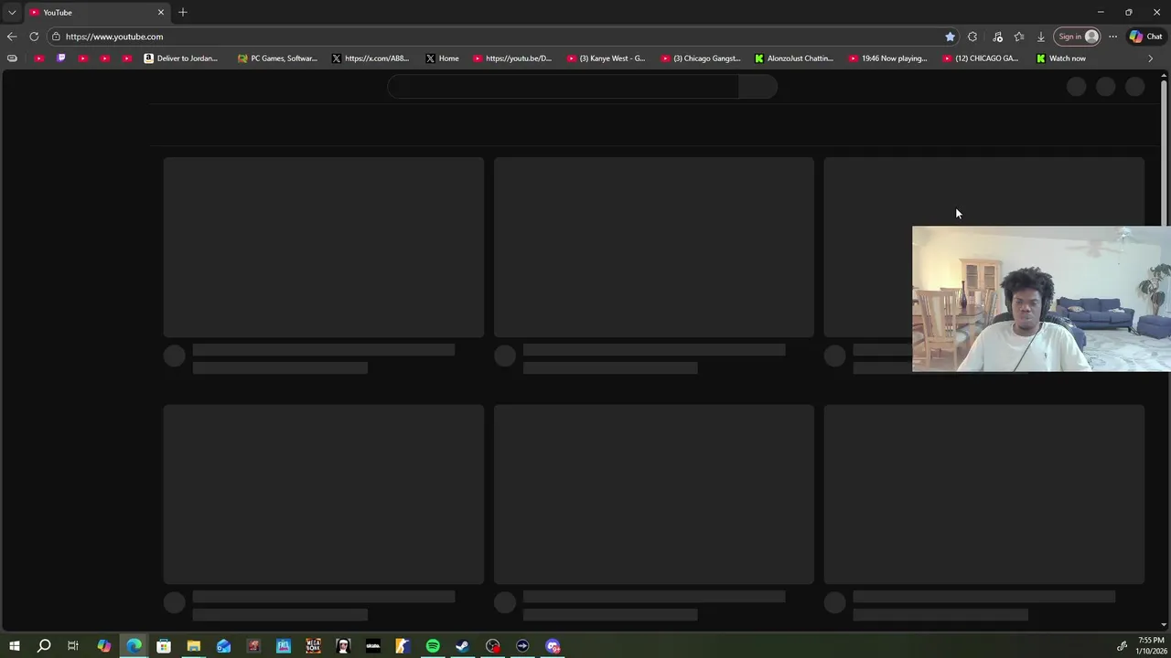
Task: Launch Mega Bonk from taskbar
Action: point(313,646)
